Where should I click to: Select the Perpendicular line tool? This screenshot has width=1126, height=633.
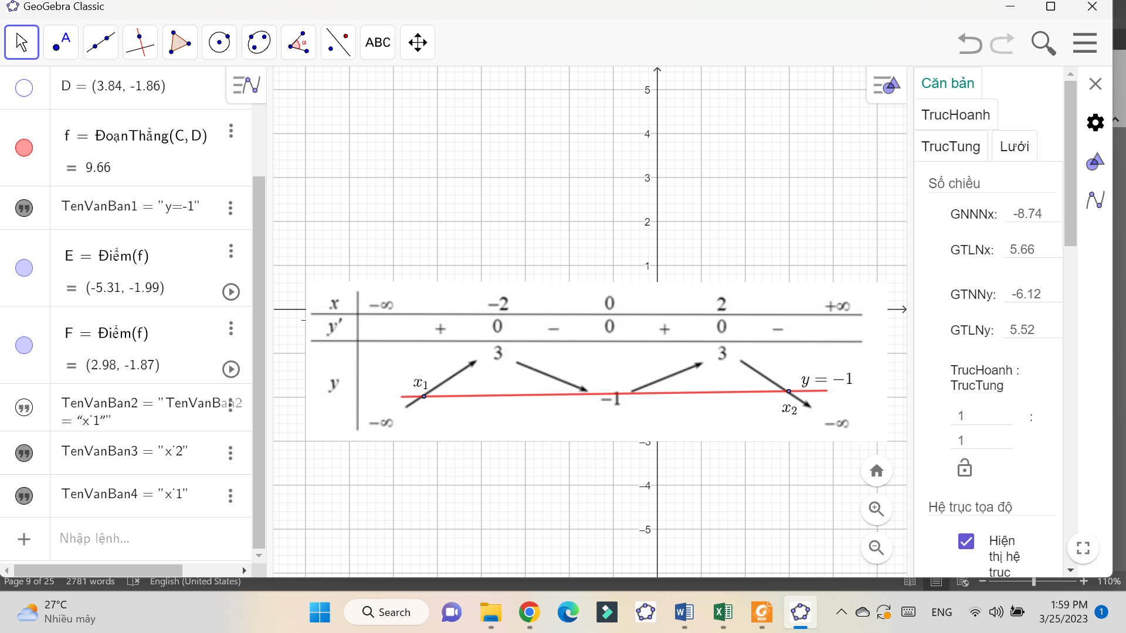point(140,42)
